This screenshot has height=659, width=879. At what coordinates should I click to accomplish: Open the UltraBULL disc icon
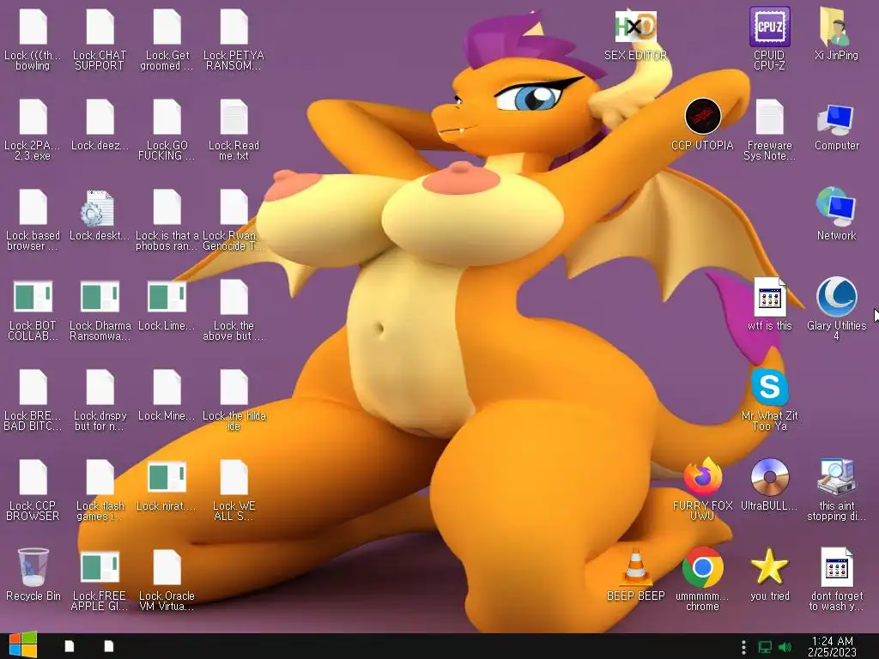[x=770, y=477]
